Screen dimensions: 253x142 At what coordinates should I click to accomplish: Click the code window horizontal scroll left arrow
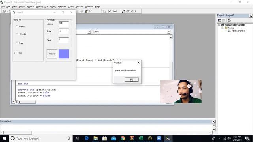(19, 102)
